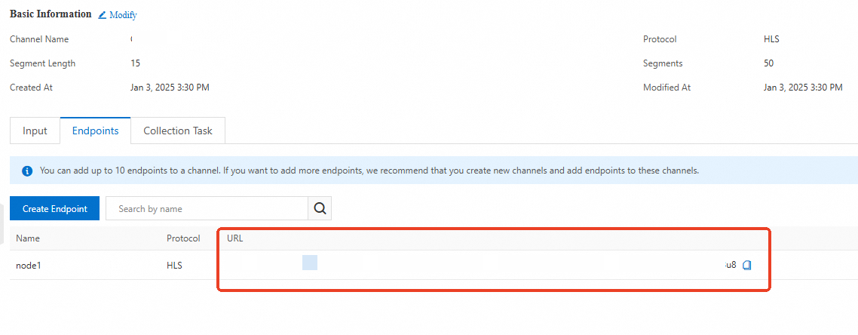Viewport: 858px width, 335px height.
Task: Copy the node1 endpoint URL
Action: pos(747,266)
